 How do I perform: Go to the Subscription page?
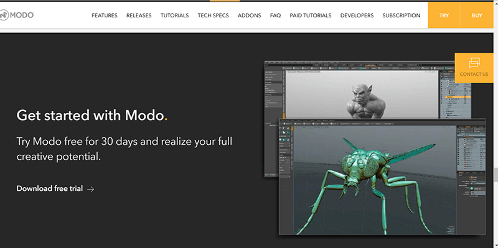(x=401, y=15)
